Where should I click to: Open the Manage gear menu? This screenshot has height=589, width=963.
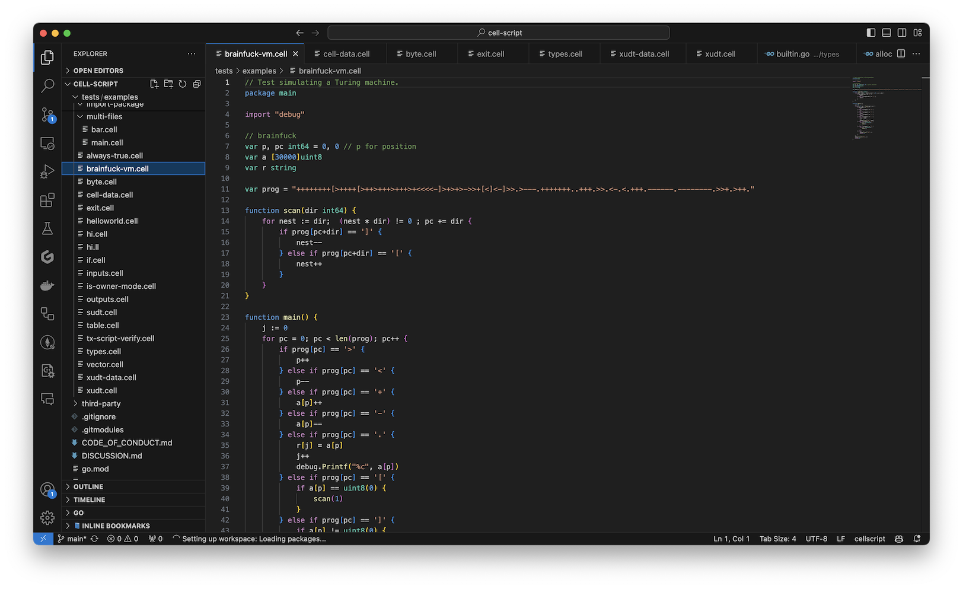tap(47, 518)
